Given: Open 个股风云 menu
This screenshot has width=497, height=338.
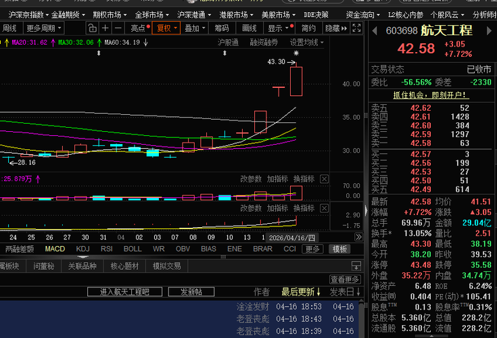Looking at the screenshot, I should pyautogui.click(x=447, y=15).
